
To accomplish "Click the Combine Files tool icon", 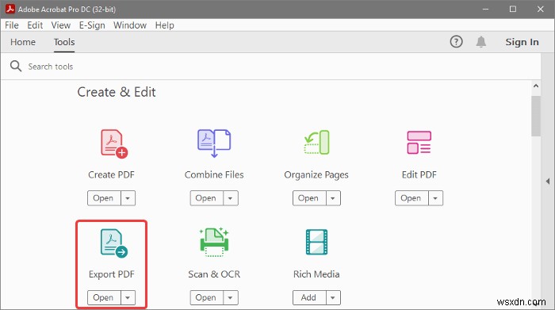I will (214, 144).
